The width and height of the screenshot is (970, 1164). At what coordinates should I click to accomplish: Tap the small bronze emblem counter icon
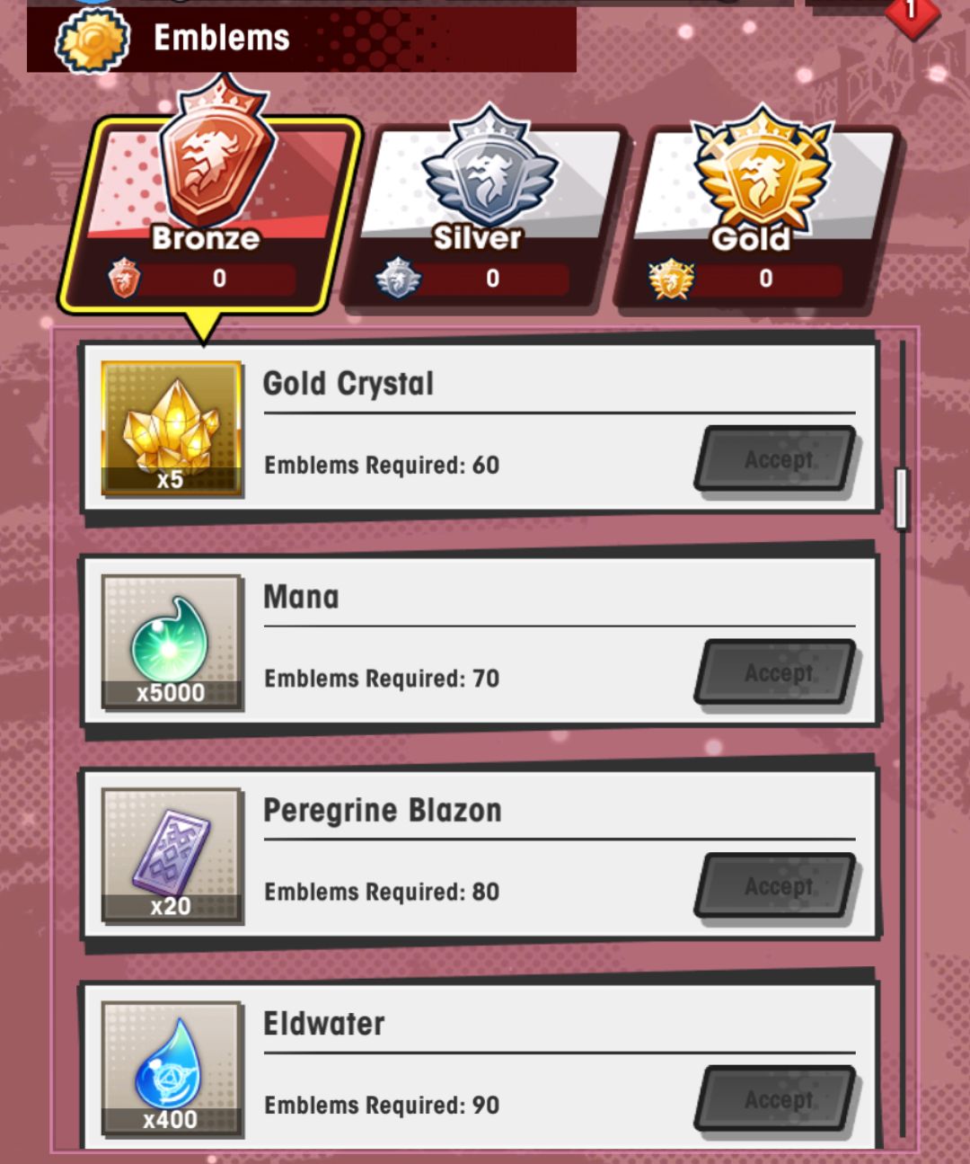[x=124, y=278]
